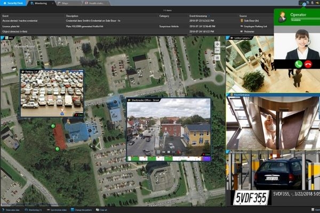The height and width of the screenshot is (213, 320).
Task: Zoom in on the map
Action: [x=217, y=44]
